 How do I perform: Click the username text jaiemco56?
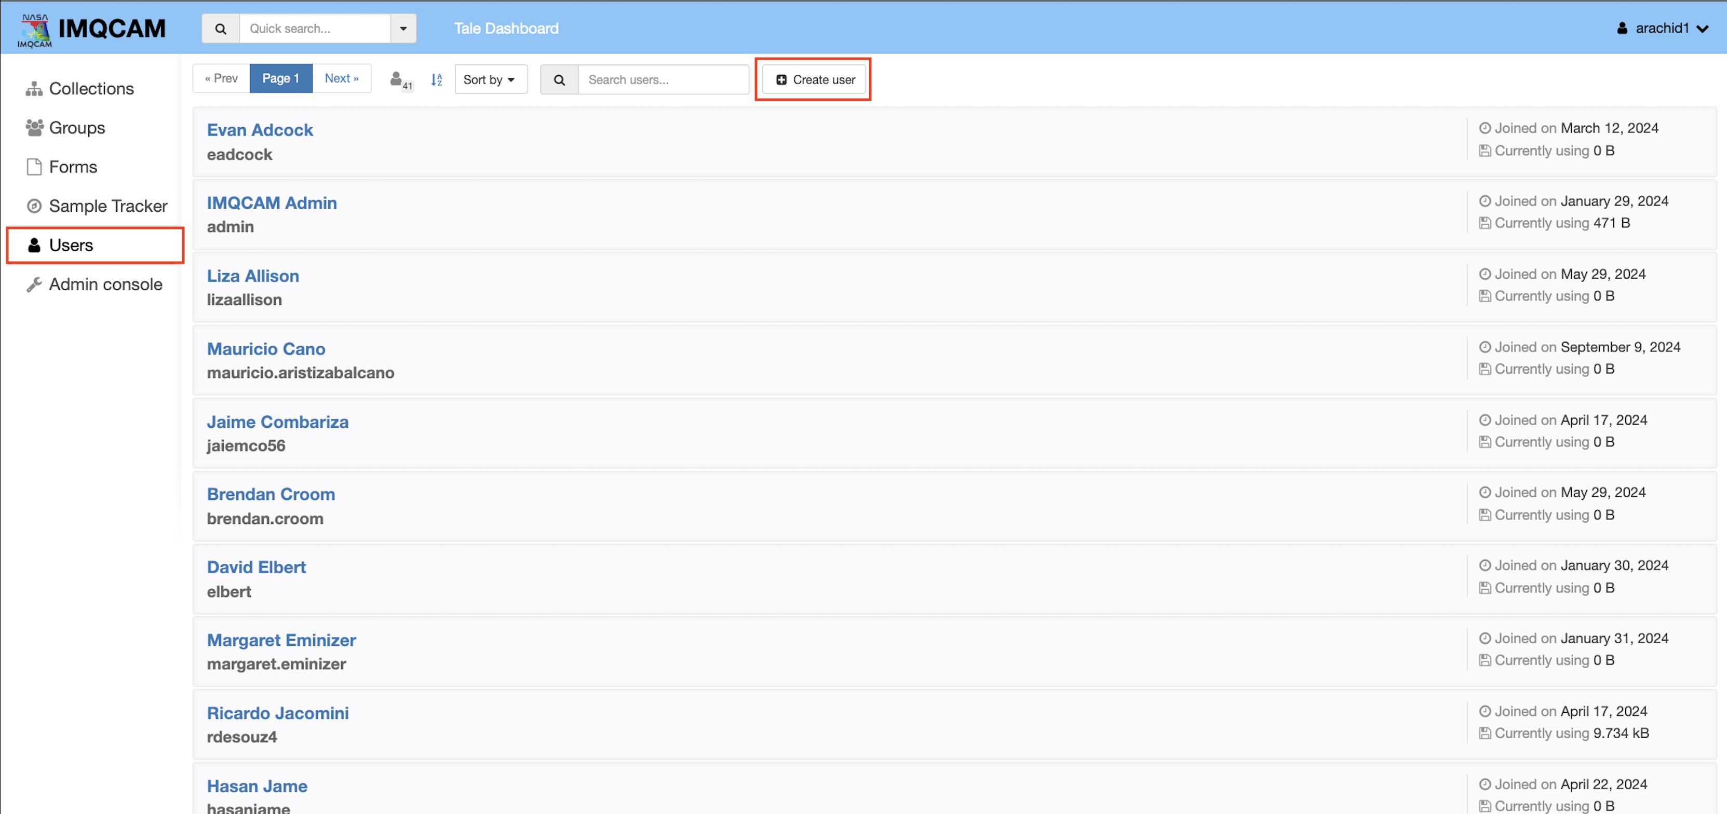[x=246, y=446]
